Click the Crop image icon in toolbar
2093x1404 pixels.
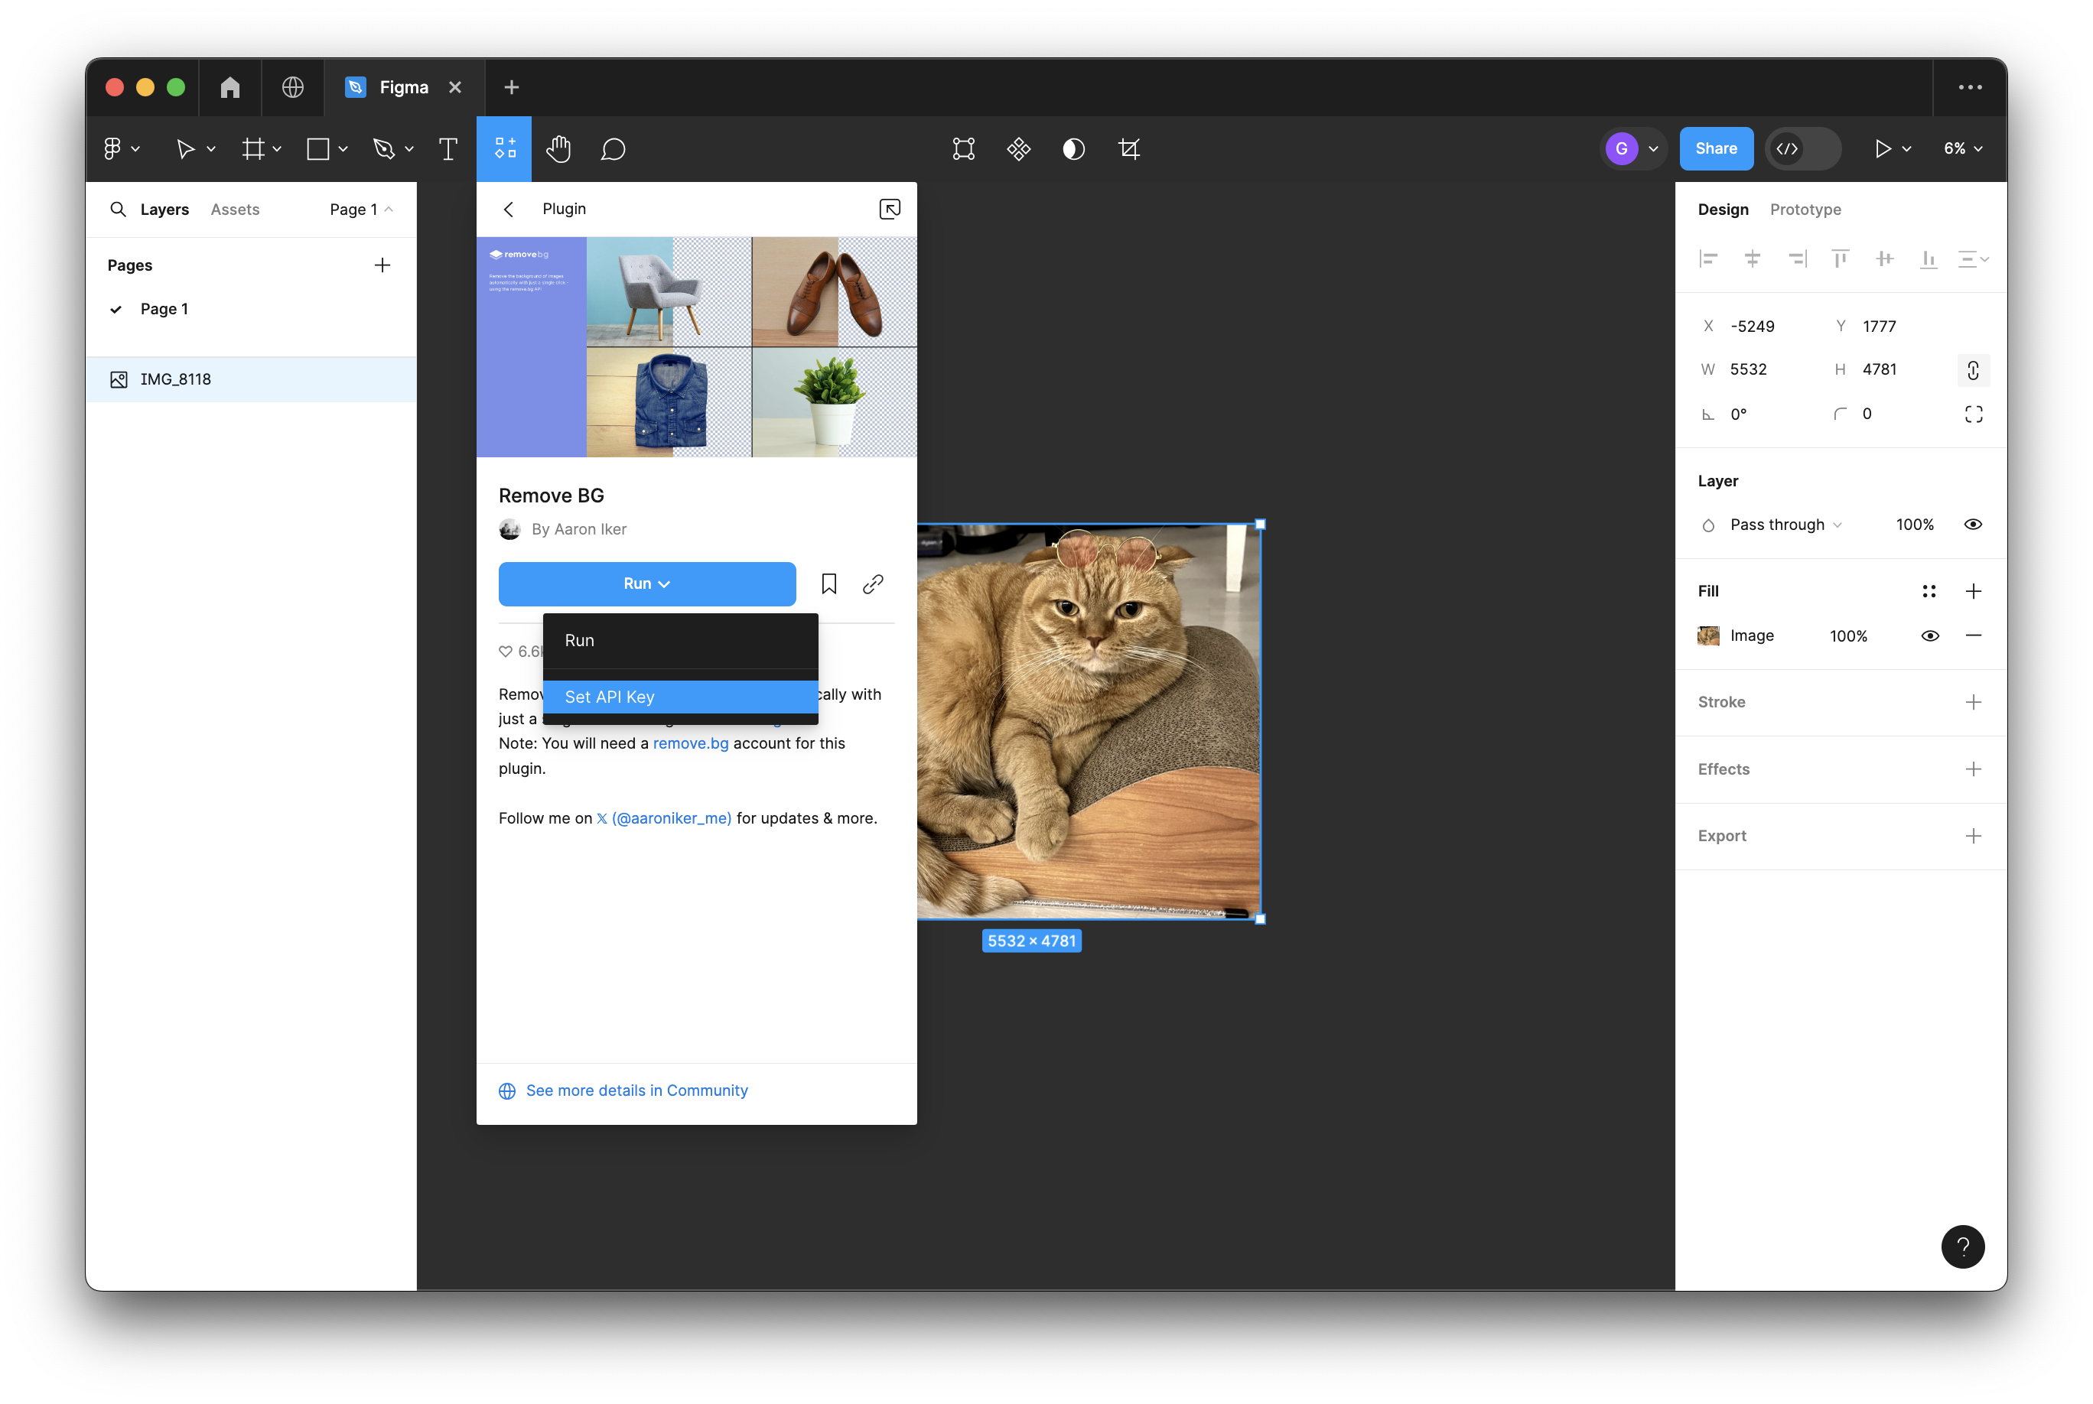pyautogui.click(x=1129, y=148)
